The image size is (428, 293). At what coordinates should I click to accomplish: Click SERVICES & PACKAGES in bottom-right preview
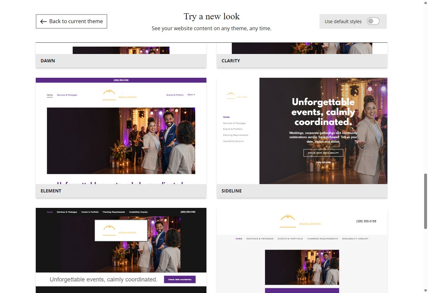click(x=260, y=239)
